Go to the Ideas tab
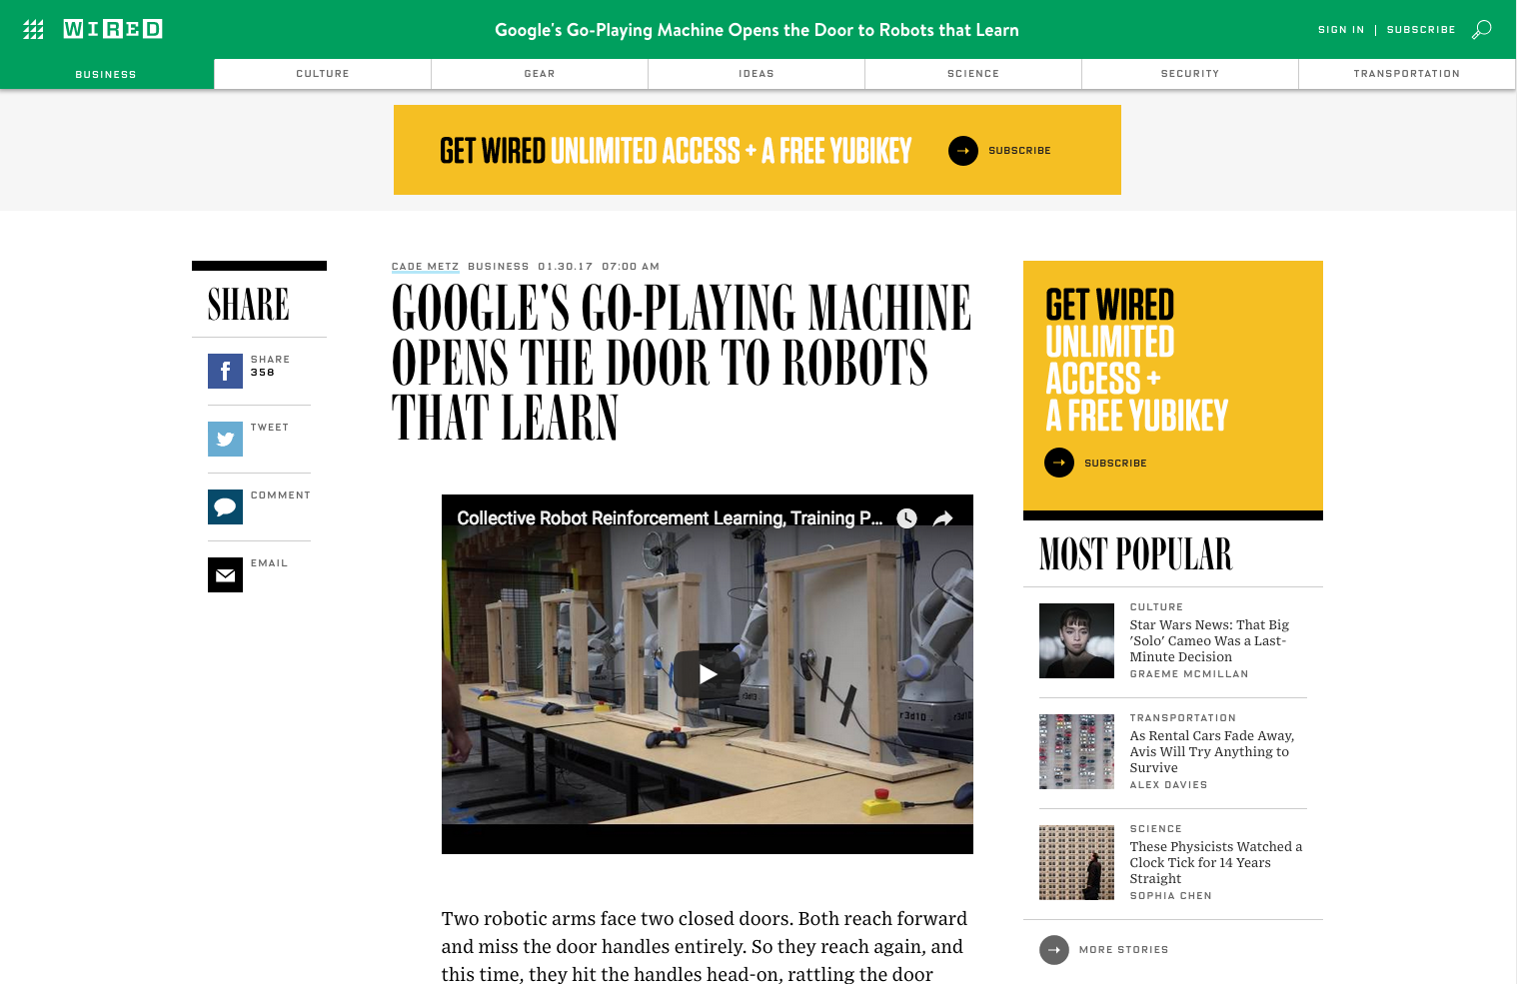The image size is (1517, 984). pos(757,74)
